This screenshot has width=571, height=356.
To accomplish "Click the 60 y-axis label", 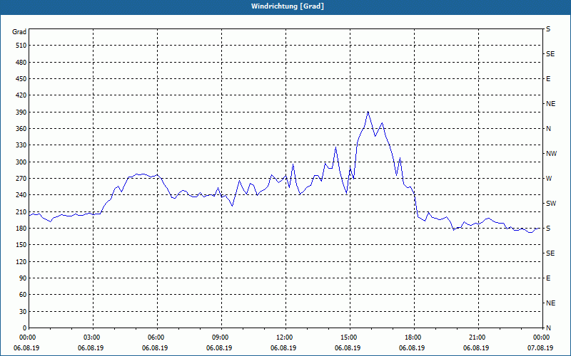I will [23, 294].
